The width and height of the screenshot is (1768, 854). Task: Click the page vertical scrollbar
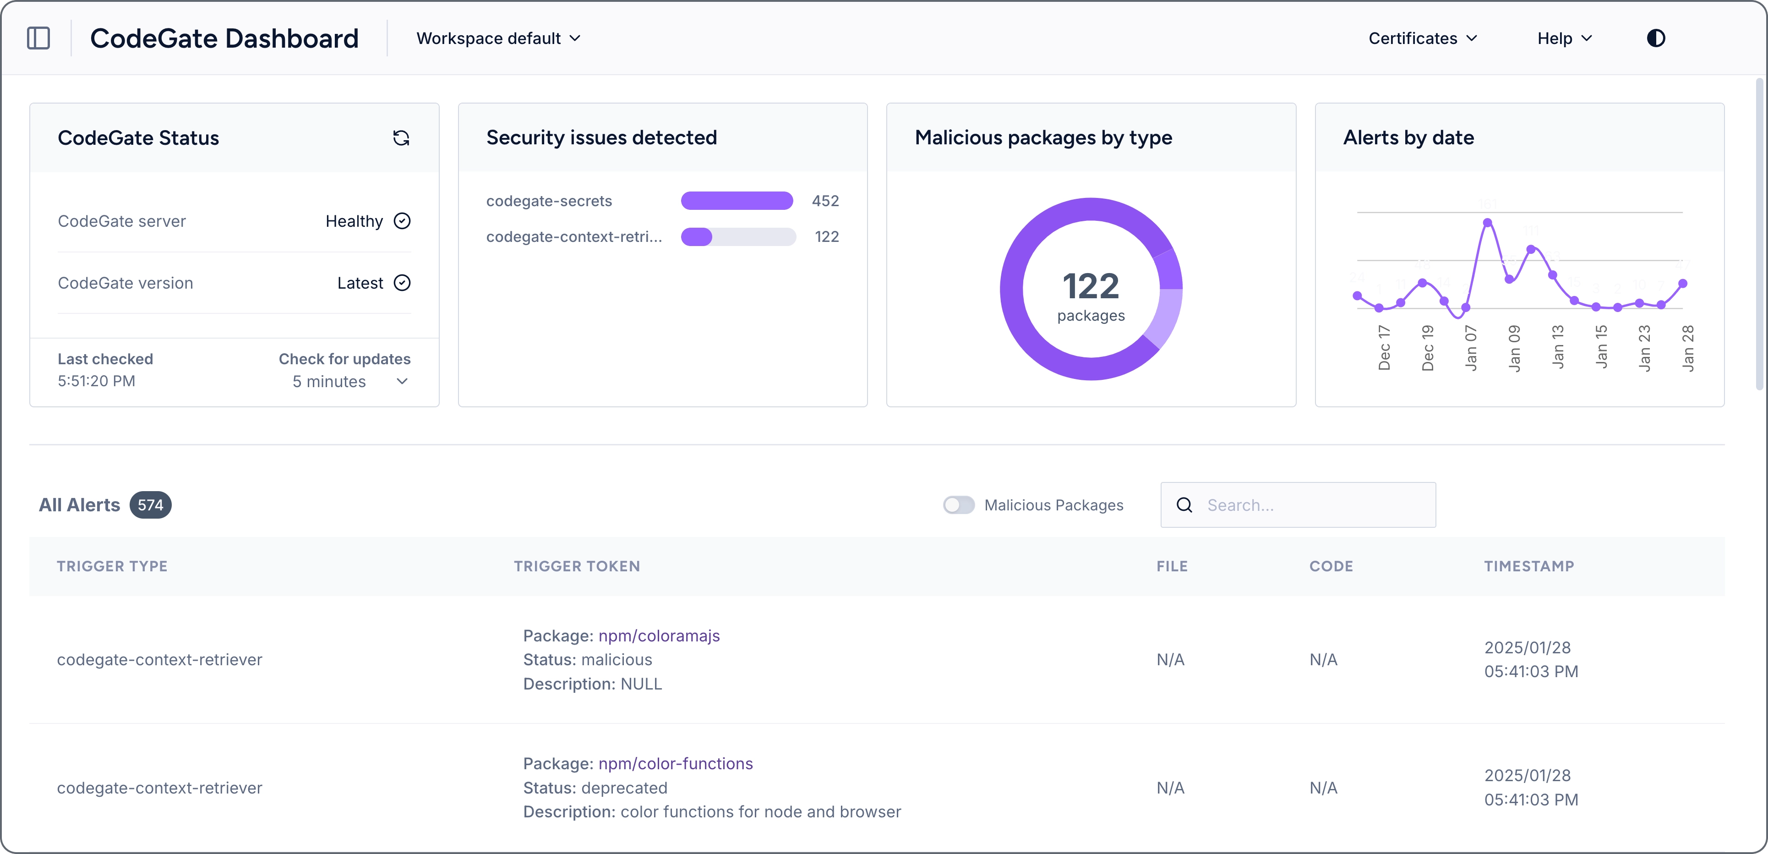click(x=1759, y=233)
